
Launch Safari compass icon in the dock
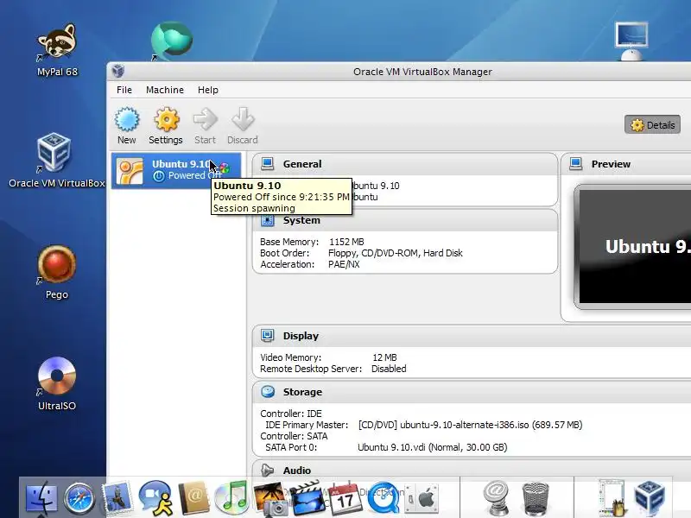click(x=79, y=498)
